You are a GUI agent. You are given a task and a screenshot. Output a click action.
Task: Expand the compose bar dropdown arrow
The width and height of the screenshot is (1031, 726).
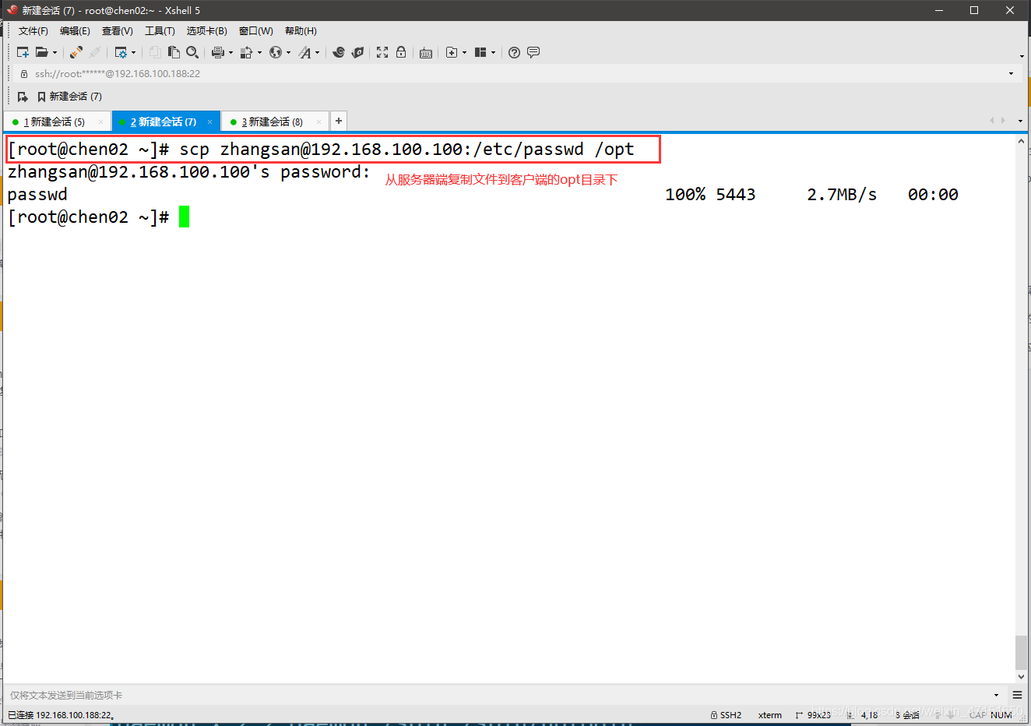(996, 695)
